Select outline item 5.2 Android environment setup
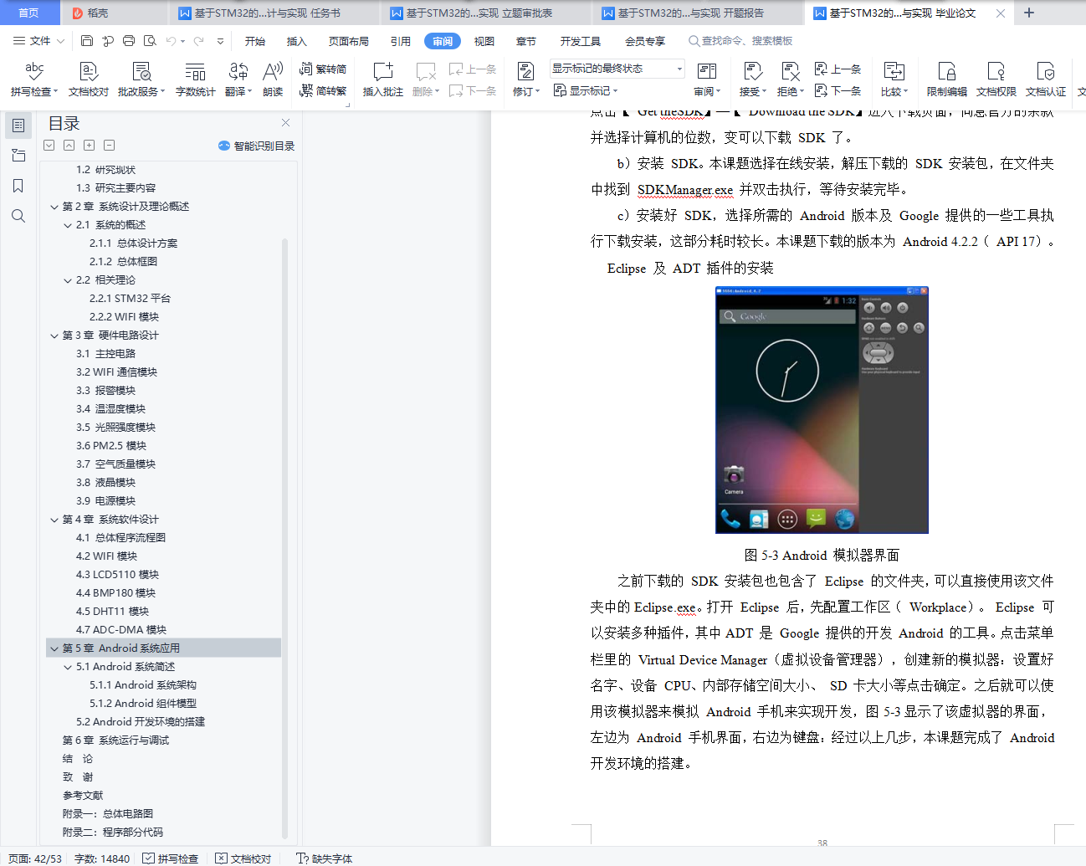The image size is (1086, 866). (x=141, y=722)
